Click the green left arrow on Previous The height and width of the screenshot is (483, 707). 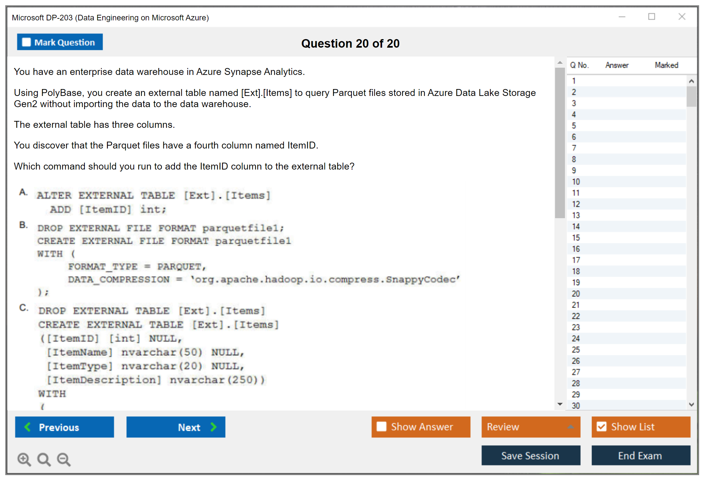(28, 427)
